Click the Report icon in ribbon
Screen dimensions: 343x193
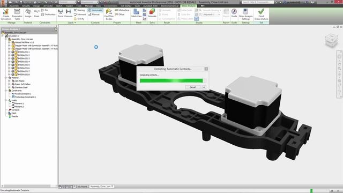[226, 13]
